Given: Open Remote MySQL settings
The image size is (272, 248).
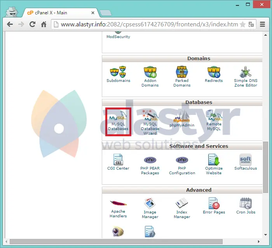Looking at the screenshot, I should tap(214, 120).
